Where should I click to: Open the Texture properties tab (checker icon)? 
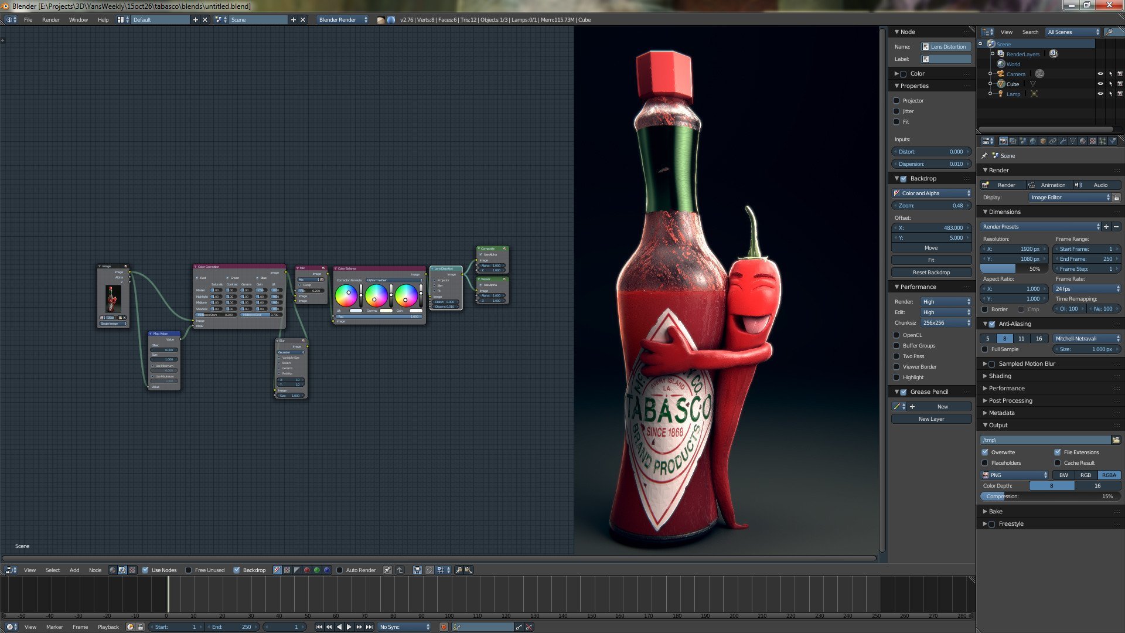coord(1093,141)
